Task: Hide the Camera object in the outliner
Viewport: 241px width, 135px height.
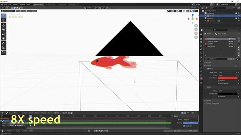Action: 238,21
